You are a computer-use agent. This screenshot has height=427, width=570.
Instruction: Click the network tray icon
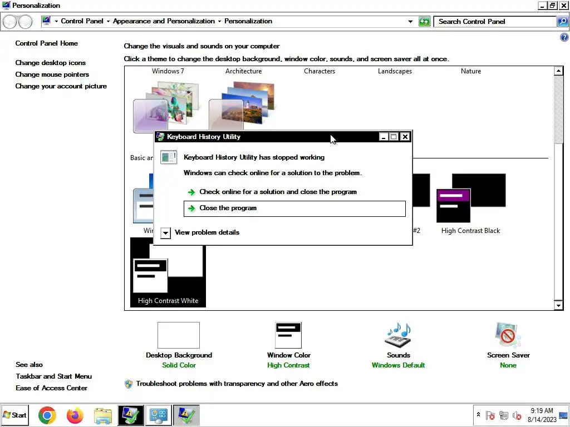pos(503,415)
